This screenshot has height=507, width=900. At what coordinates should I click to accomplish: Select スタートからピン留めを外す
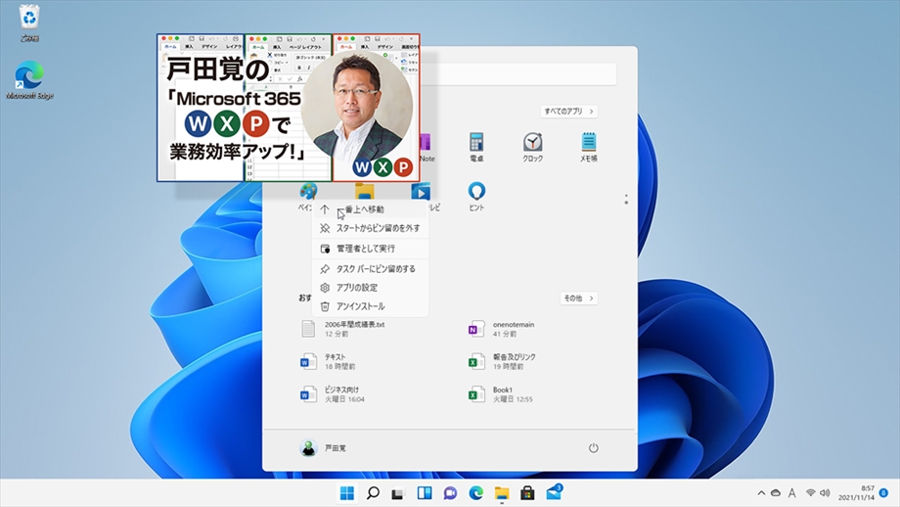(x=370, y=228)
